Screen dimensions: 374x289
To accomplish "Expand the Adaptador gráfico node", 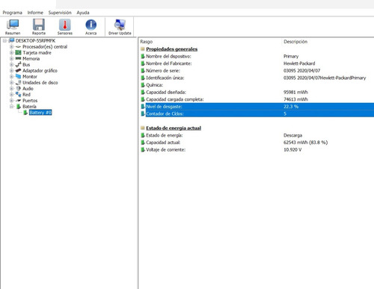I will pyautogui.click(x=11, y=70).
